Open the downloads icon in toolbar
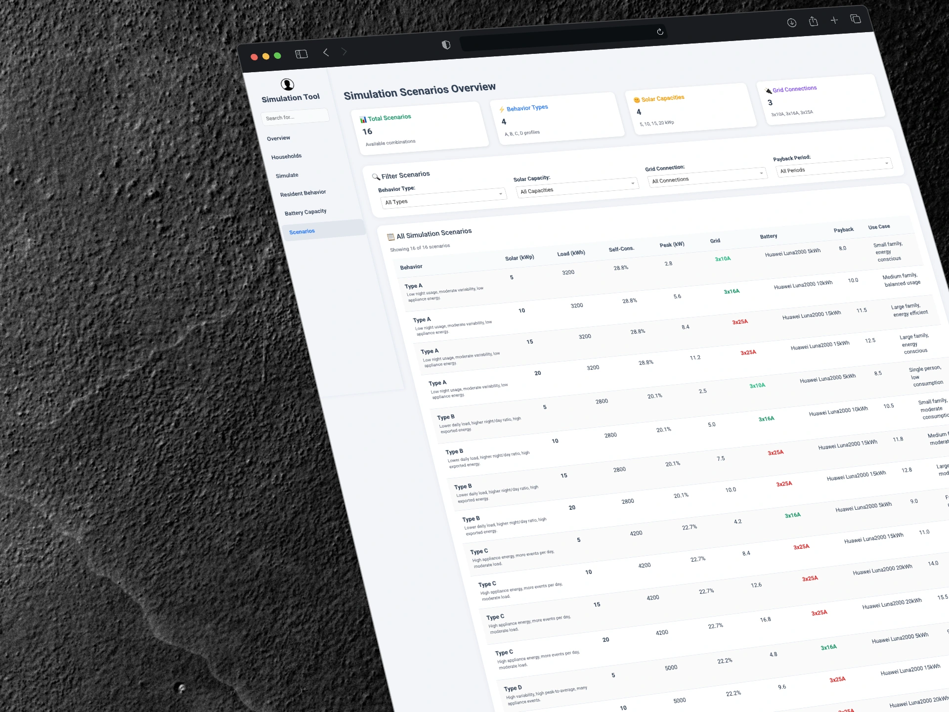The width and height of the screenshot is (949, 712). 791,23
